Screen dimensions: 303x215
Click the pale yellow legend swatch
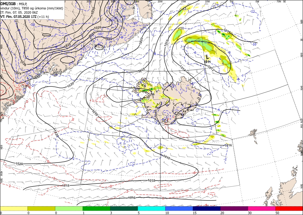click(x=14, y=208)
